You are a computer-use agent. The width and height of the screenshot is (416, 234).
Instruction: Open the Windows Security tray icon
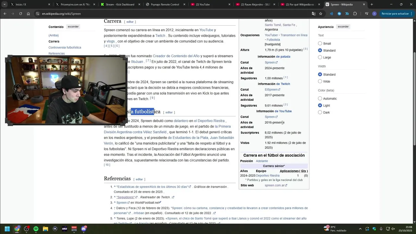pyautogui.click(x=374, y=229)
